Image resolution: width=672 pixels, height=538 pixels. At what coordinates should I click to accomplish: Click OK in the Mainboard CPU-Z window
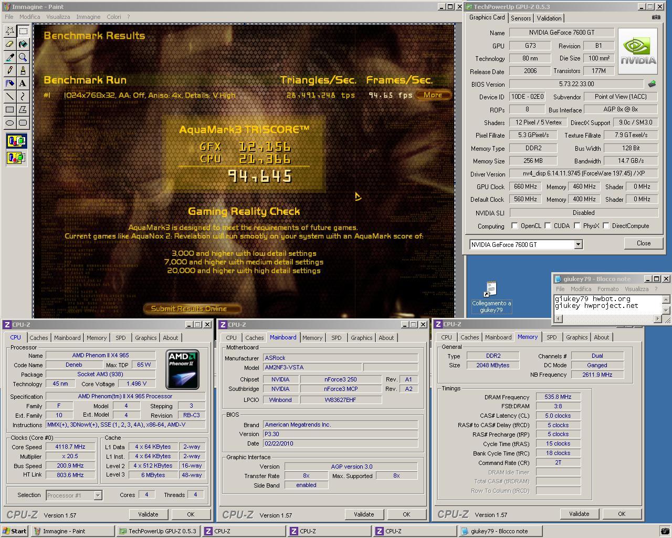click(x=406, y=514)
